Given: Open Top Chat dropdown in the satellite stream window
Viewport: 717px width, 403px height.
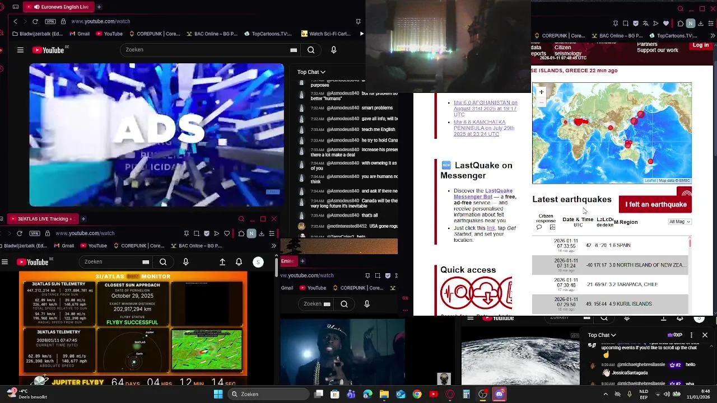Looking at the screenshot, I should point(602,335).
